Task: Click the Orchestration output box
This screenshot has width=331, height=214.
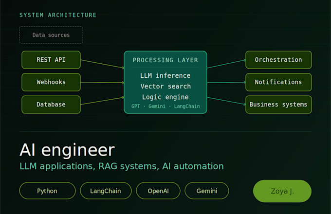Action: 278,60
